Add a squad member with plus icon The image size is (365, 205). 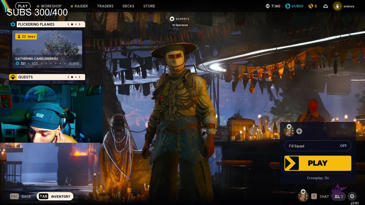[x=299, y=131]
